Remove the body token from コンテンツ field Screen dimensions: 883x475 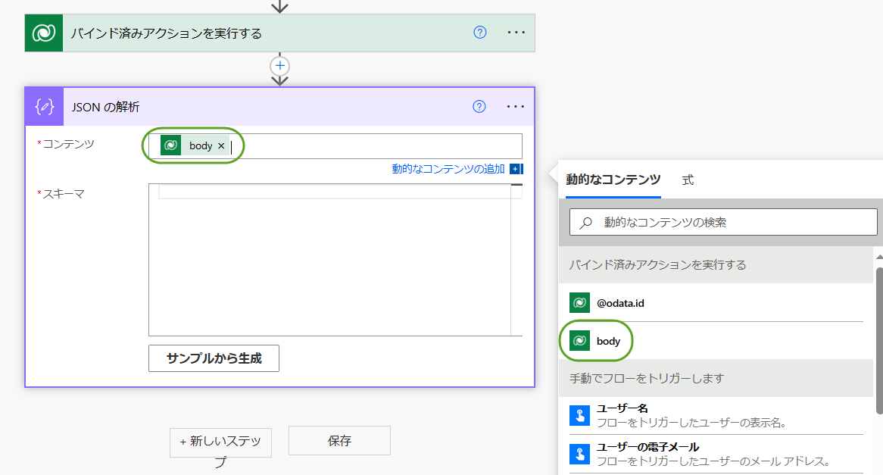tap(221, 146)
